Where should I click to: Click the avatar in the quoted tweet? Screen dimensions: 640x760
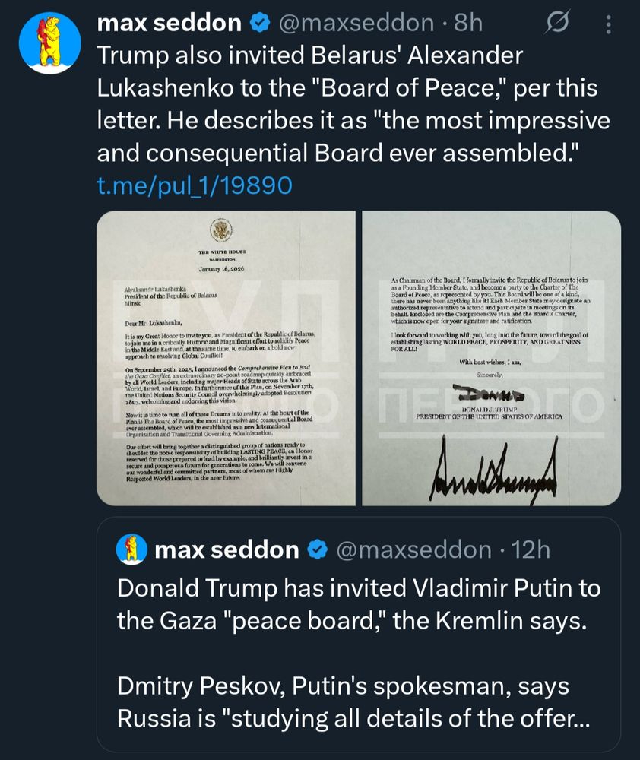coord(131,549)
